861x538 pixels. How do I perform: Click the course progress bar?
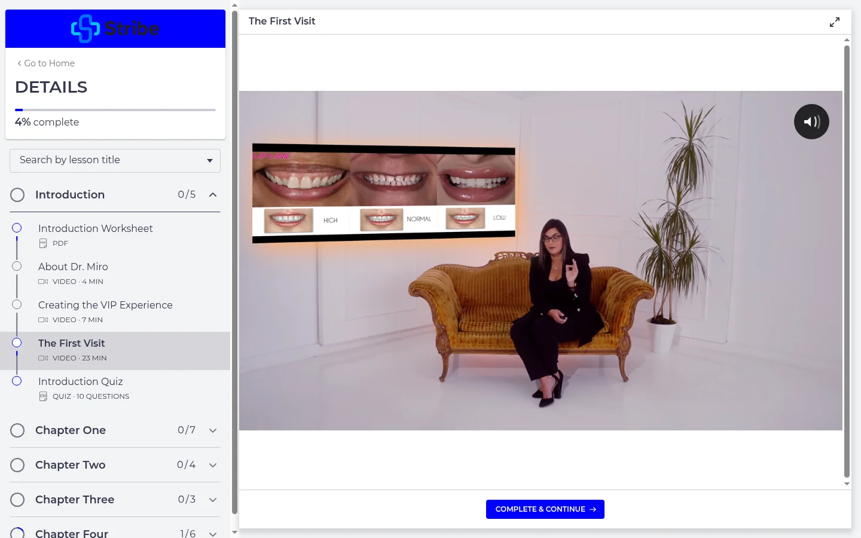(x=115, y=110)
